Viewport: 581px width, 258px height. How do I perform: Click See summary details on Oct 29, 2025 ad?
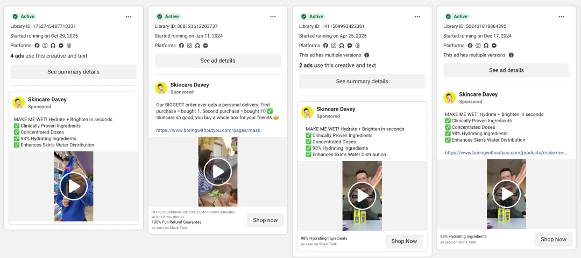73,72
